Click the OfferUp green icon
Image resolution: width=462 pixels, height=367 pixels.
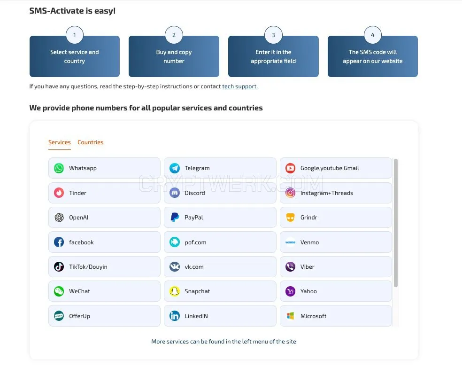point(59,316)
